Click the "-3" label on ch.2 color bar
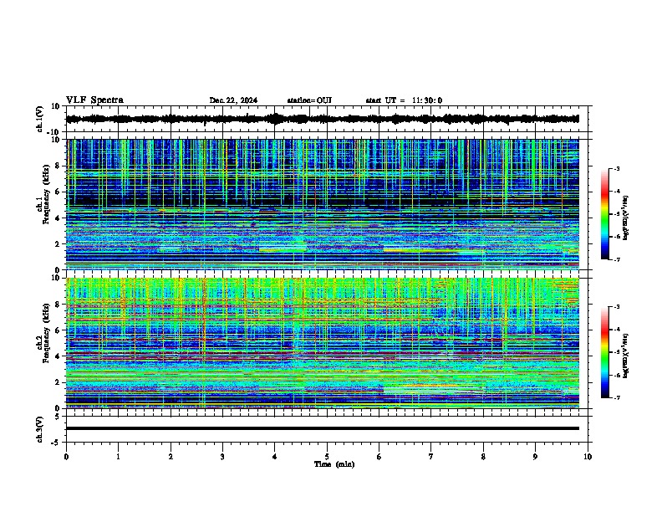 617,307
